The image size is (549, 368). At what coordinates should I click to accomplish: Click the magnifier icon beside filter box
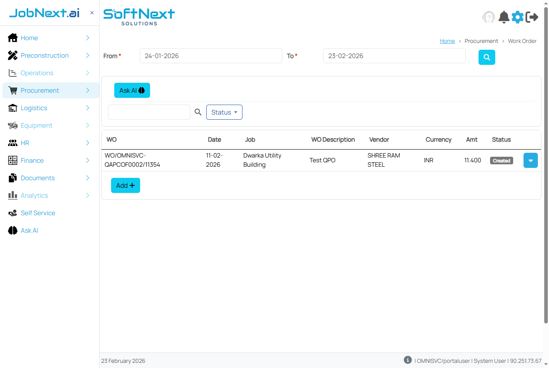[x=198, y=112]
